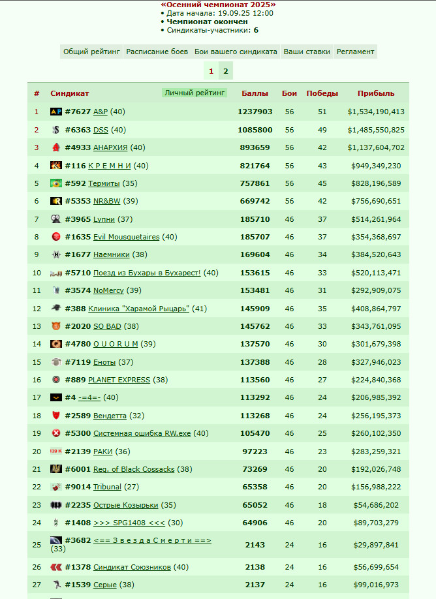Click the Поезд из Бухары syndicate emblem
The image size is (436, 599).
[56, 273]
